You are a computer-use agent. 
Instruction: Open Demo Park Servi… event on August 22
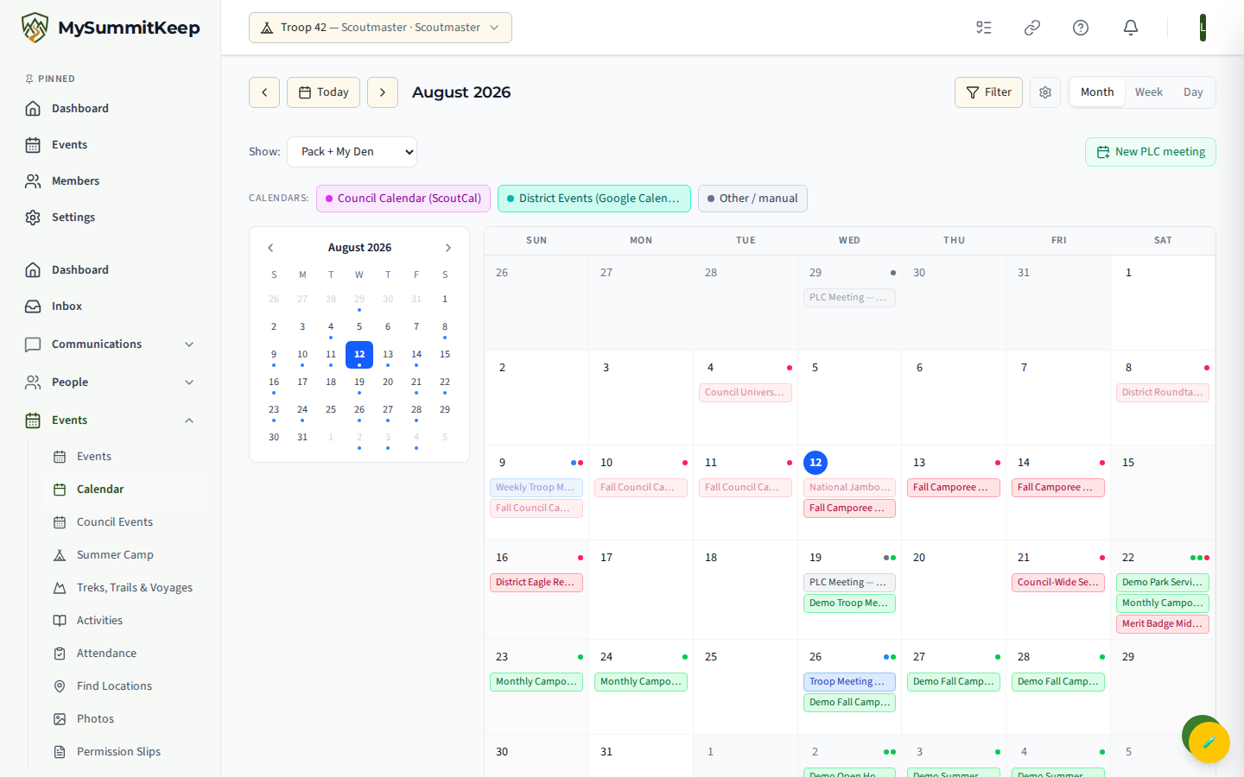coord(1163,583)
